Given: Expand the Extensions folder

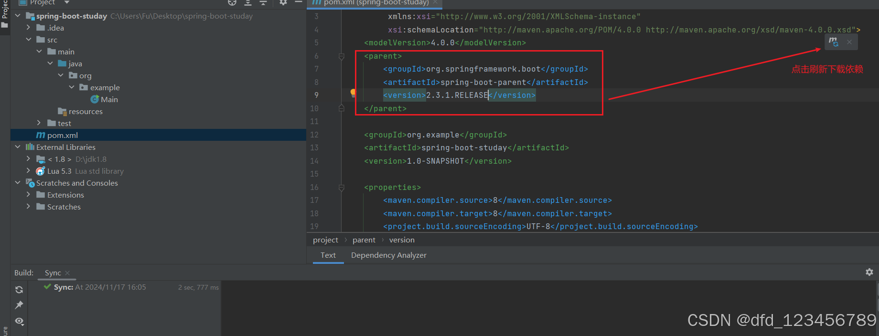Looking at the screenshot, I should tap(29, 195).
